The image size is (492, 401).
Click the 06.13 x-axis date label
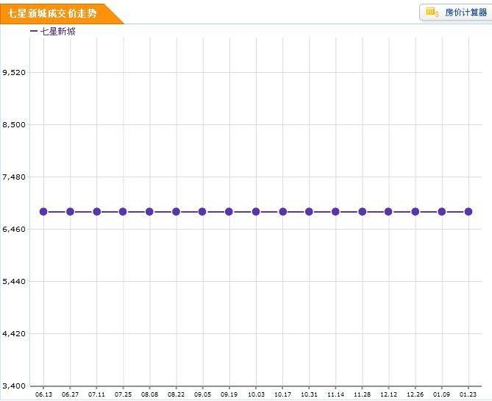click(x=43, y=394)
